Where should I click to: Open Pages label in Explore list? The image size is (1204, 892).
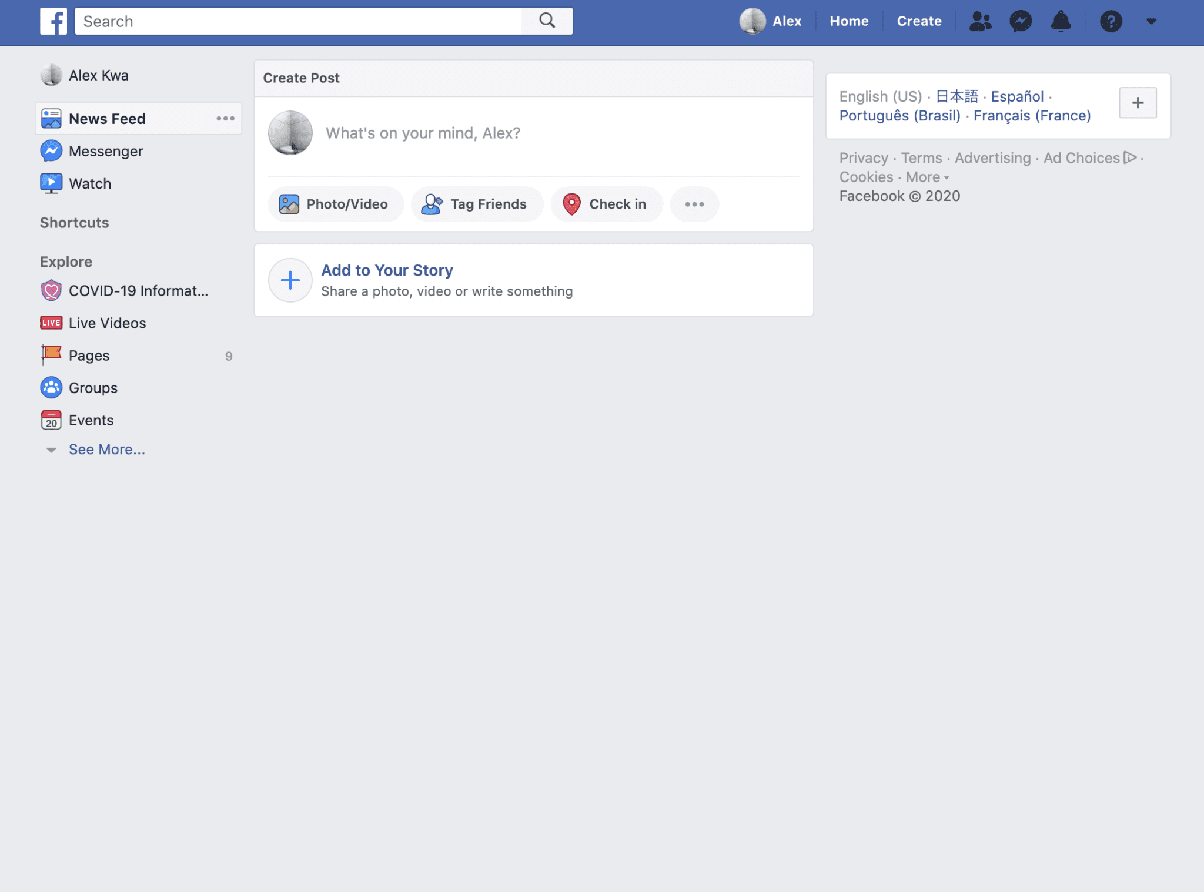pos(89,355)
